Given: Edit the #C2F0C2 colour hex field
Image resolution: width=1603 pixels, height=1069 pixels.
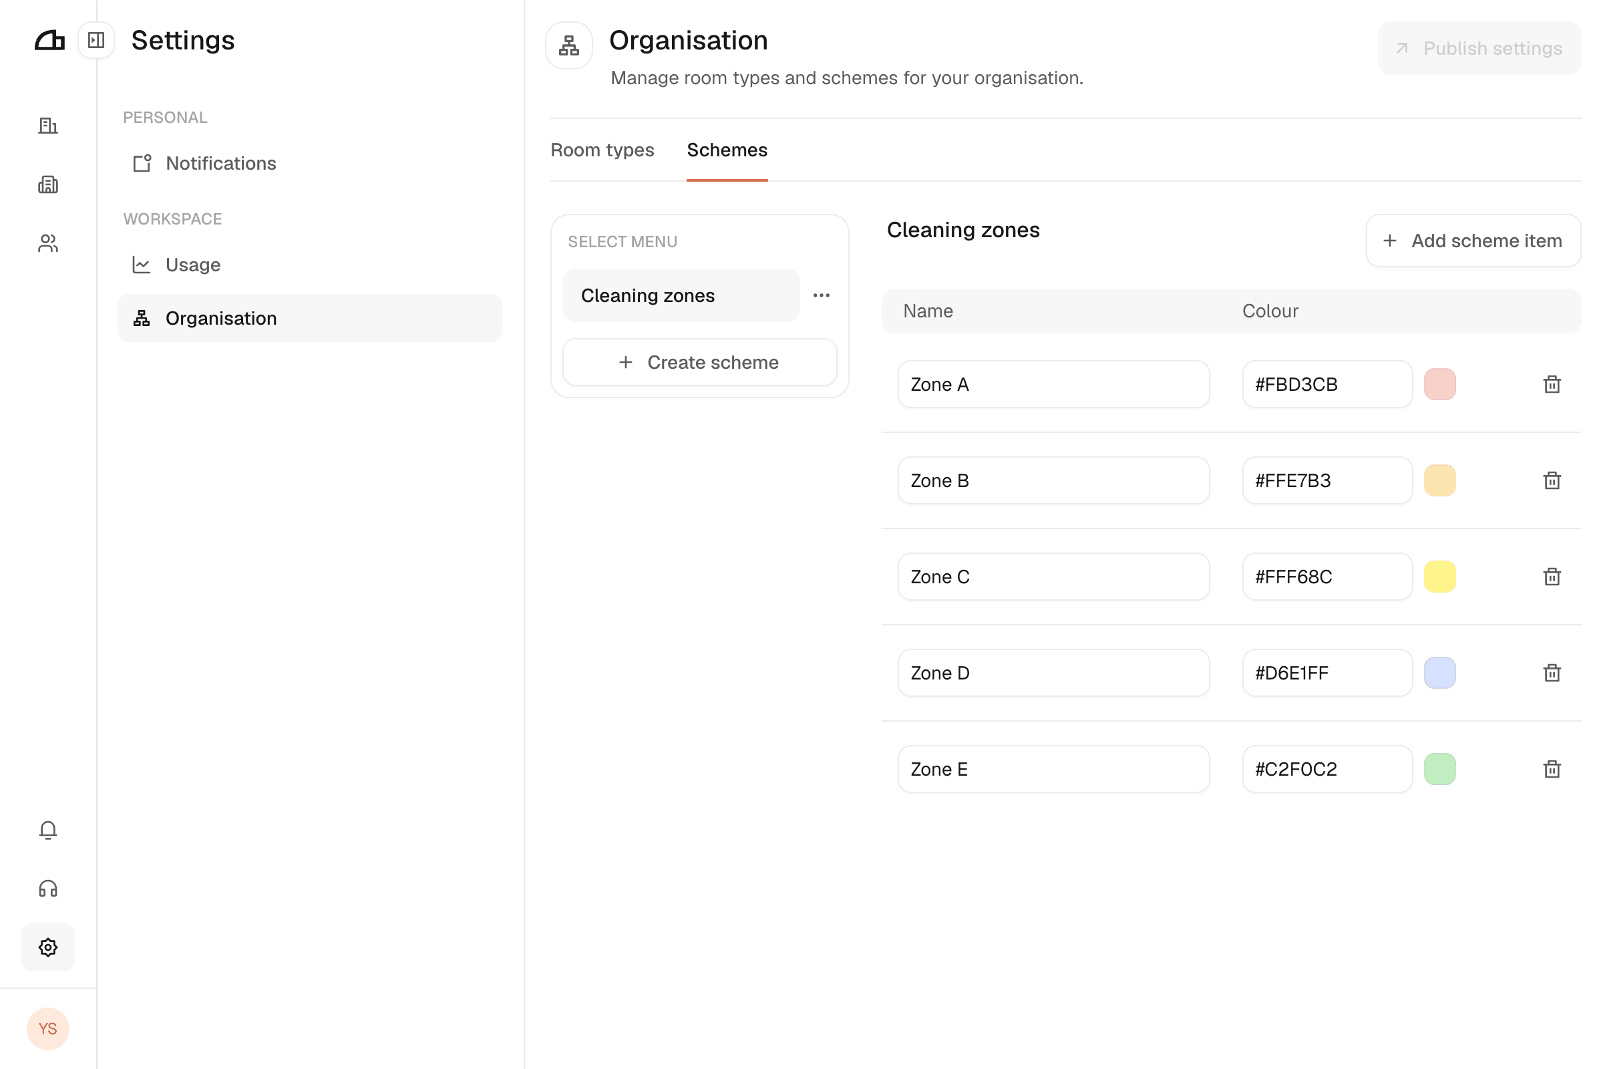Looking at the screenshot, I should coord(1327,769).
